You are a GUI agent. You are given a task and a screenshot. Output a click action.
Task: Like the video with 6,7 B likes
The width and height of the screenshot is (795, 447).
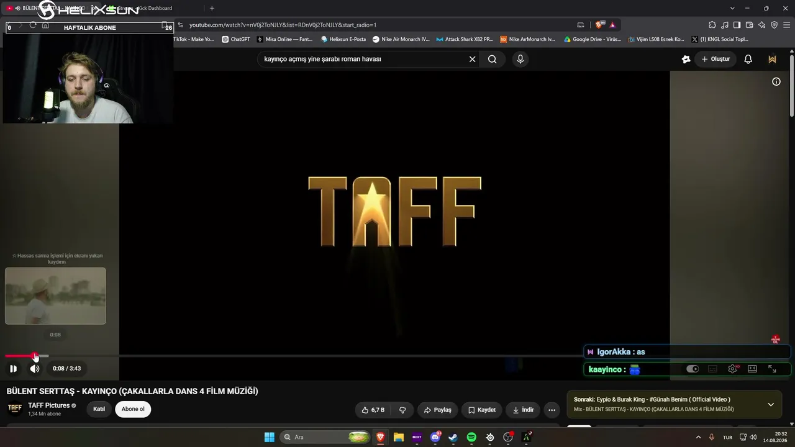tap(373, 410)
